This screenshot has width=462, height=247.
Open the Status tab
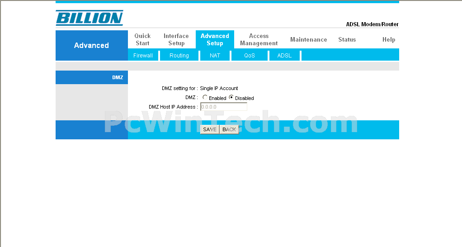click(x=347, y=39)
